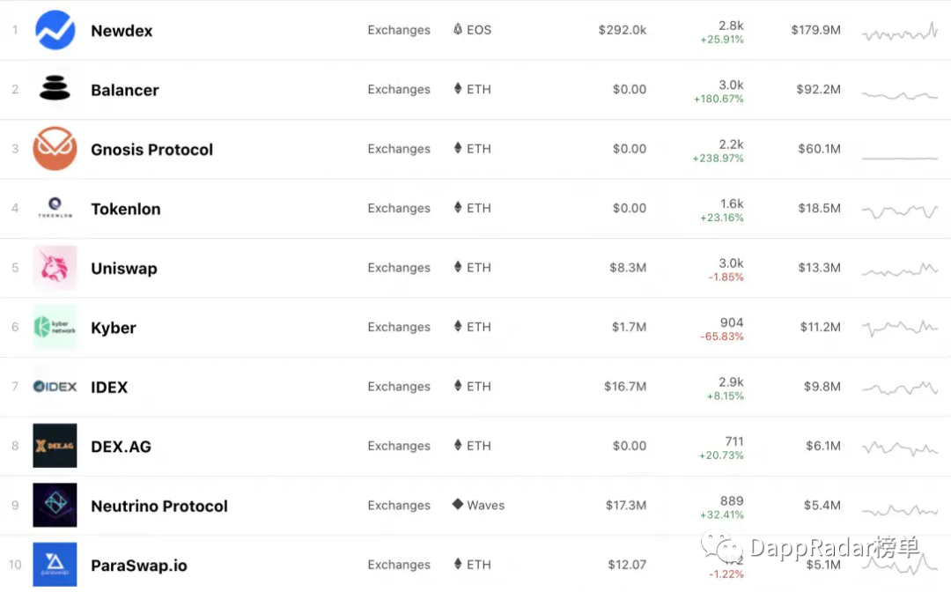Select the Kyber $11.2M volume value

click(x=820, y=327)
